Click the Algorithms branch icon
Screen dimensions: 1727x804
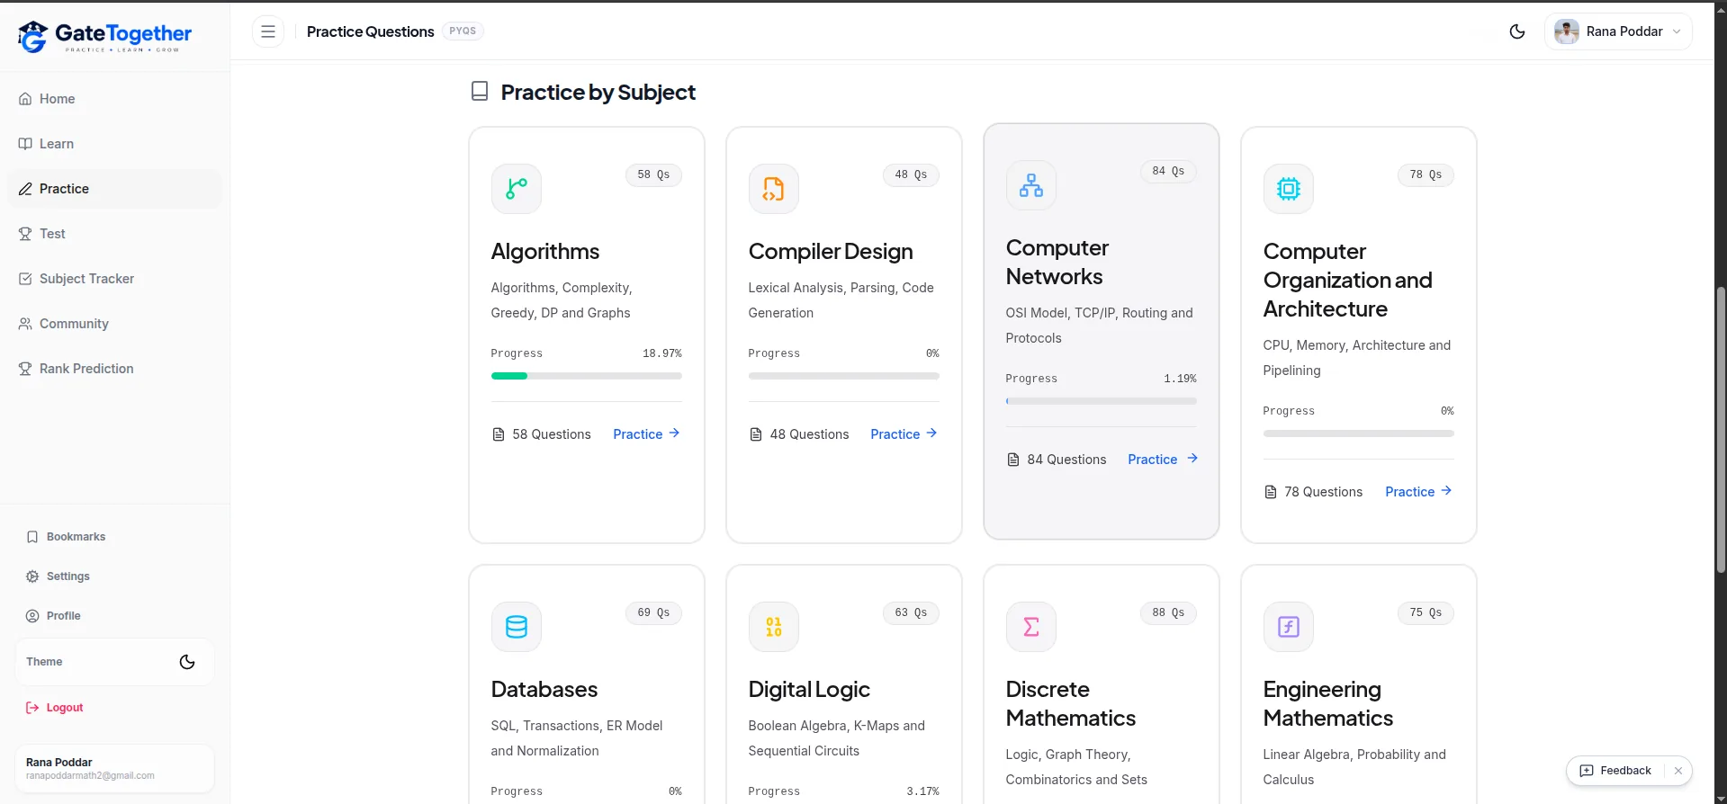pos(517,189)
